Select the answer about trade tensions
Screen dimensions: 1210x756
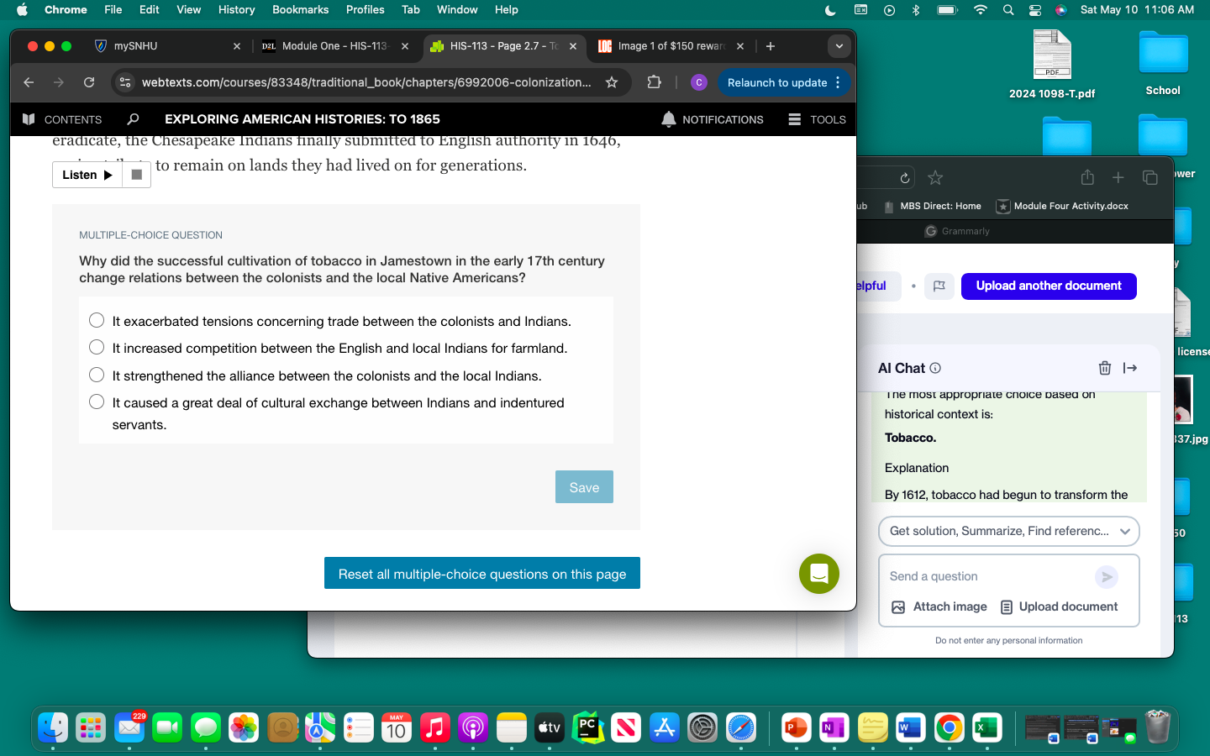[x=97, y=321]
